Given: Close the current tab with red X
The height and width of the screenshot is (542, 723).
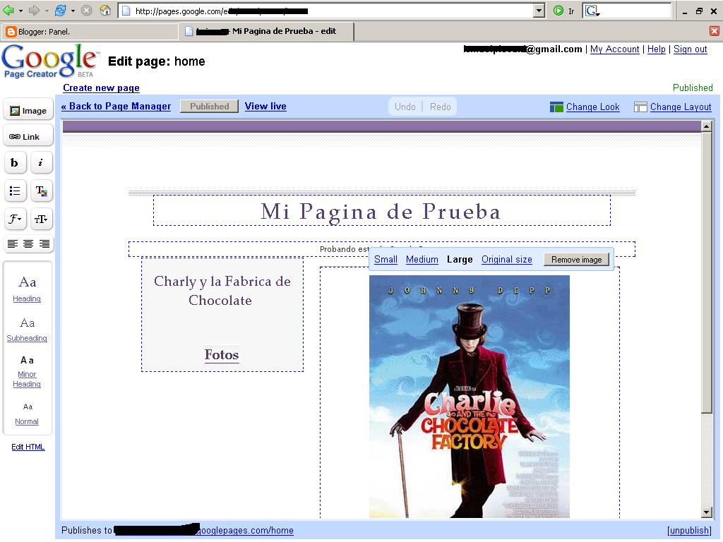Looking at the screenshot, I should pyautogui.click(x=715, y=31).
